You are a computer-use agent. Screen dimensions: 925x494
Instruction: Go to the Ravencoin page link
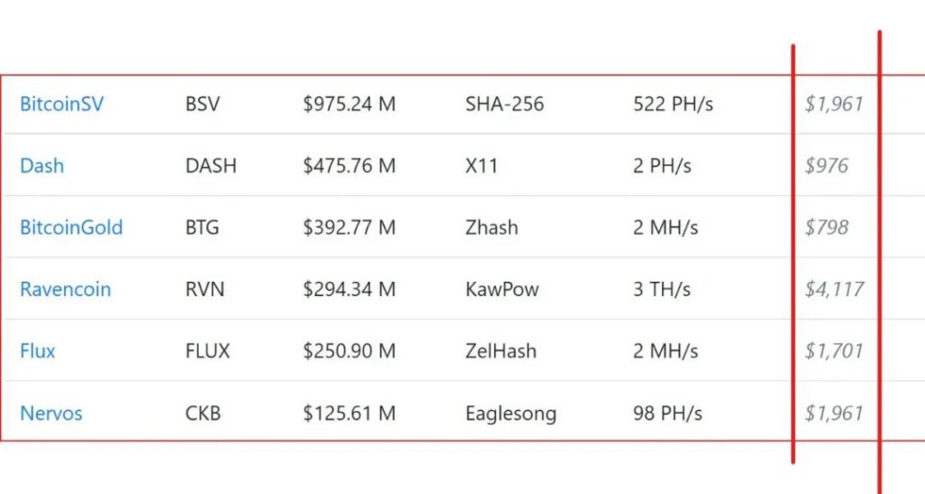click(65, 290)
